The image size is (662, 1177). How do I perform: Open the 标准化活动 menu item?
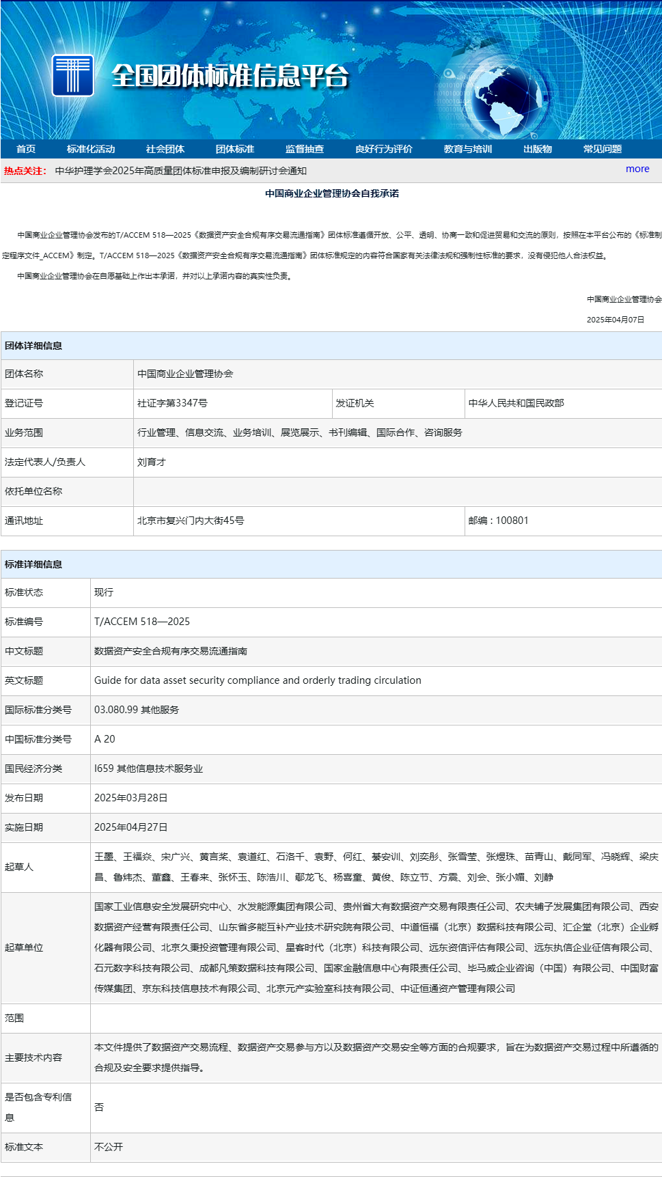click(x=91, y=149)
